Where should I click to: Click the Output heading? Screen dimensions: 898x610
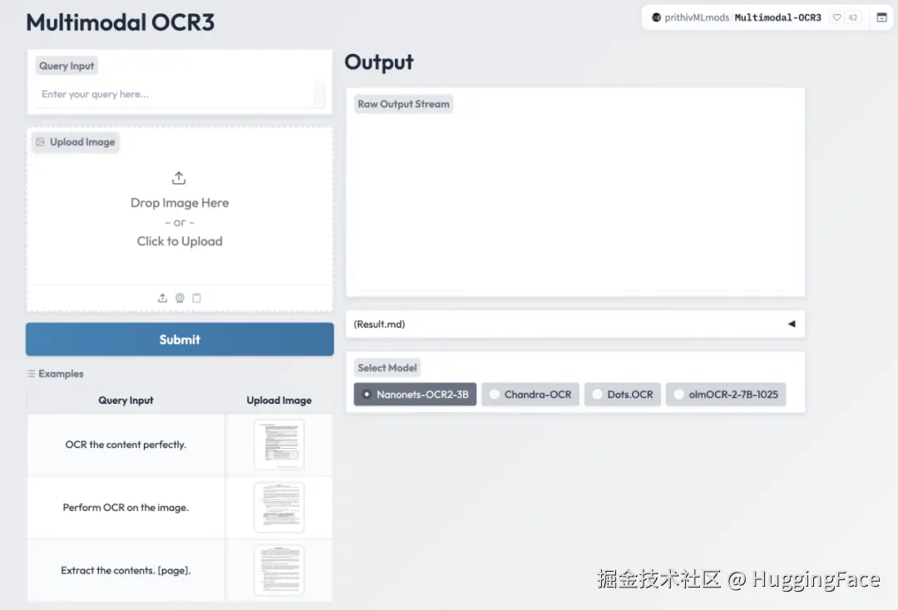(x=378, y=61)
